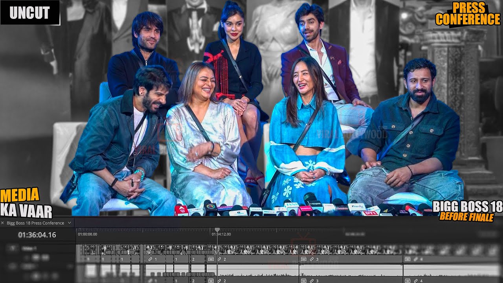Click the 01:36:04.16 timecode field

click(37, 235)
